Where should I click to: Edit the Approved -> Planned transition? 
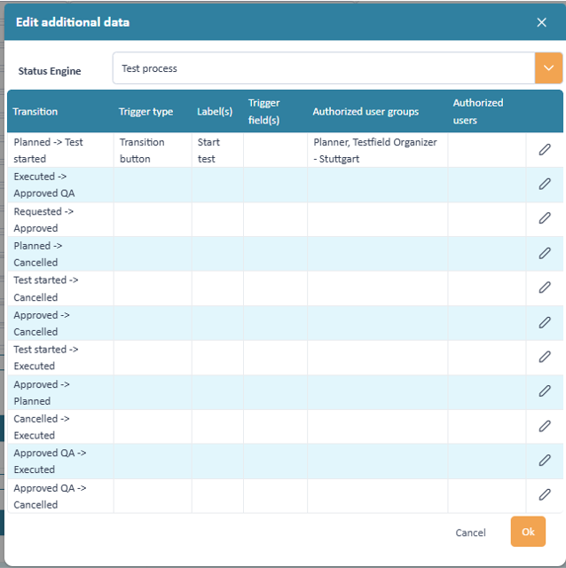click(x=545, y=391)
